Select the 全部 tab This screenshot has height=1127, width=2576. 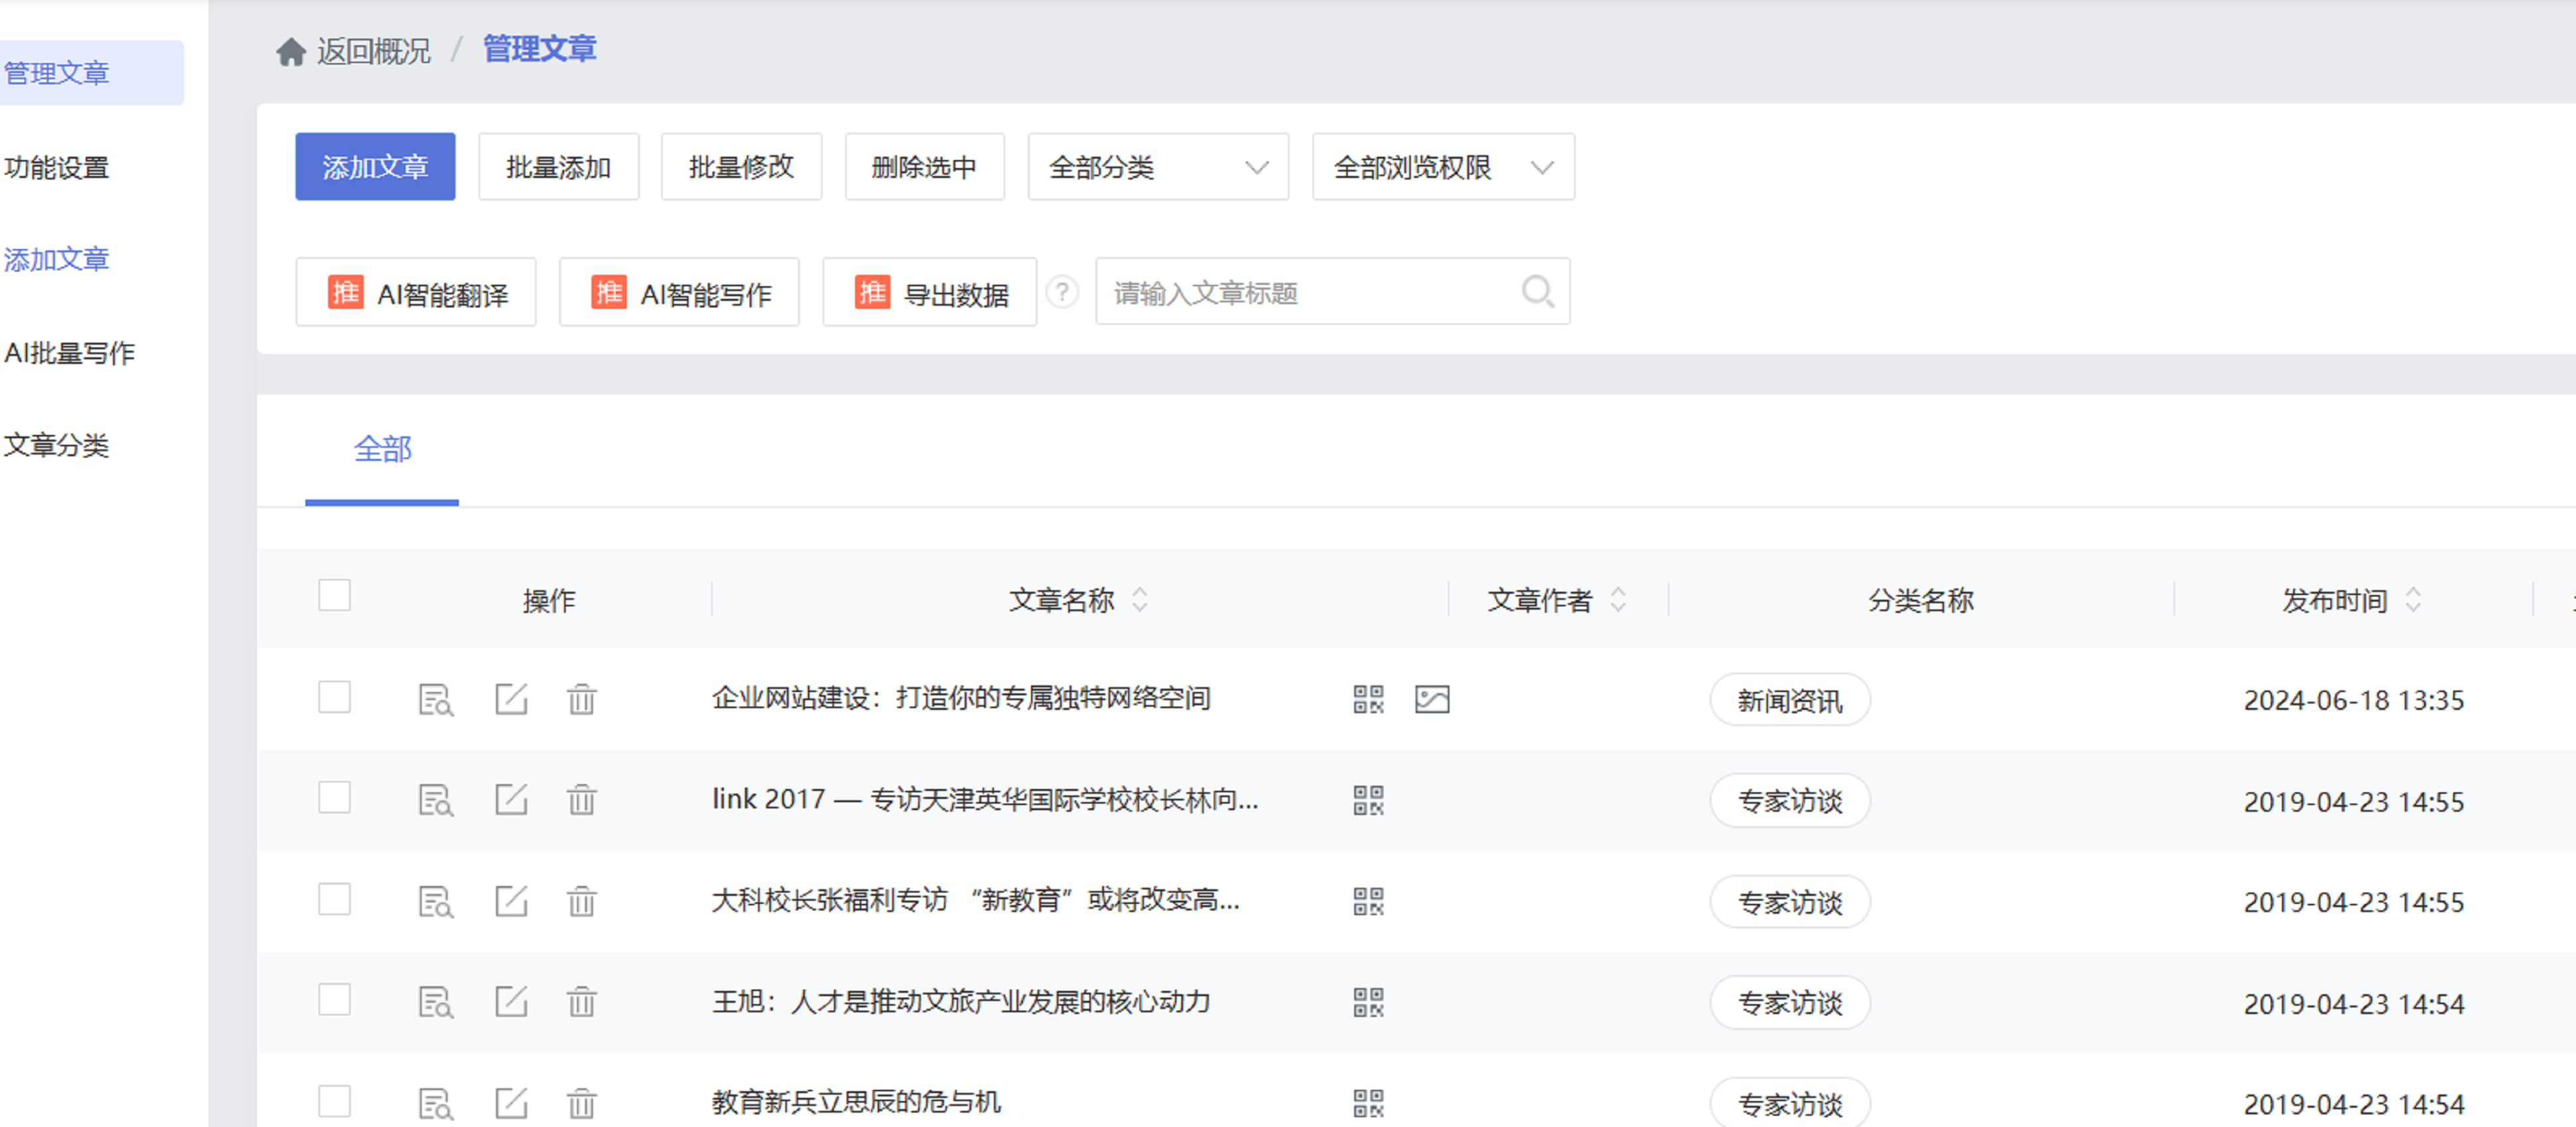[382, 450]
